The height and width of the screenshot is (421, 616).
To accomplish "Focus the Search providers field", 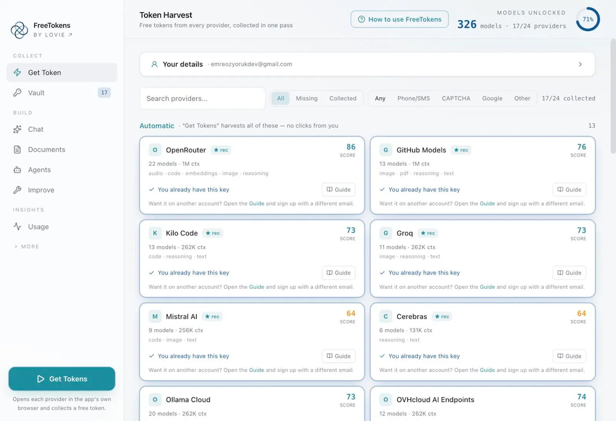I will (x=203, y=98).
